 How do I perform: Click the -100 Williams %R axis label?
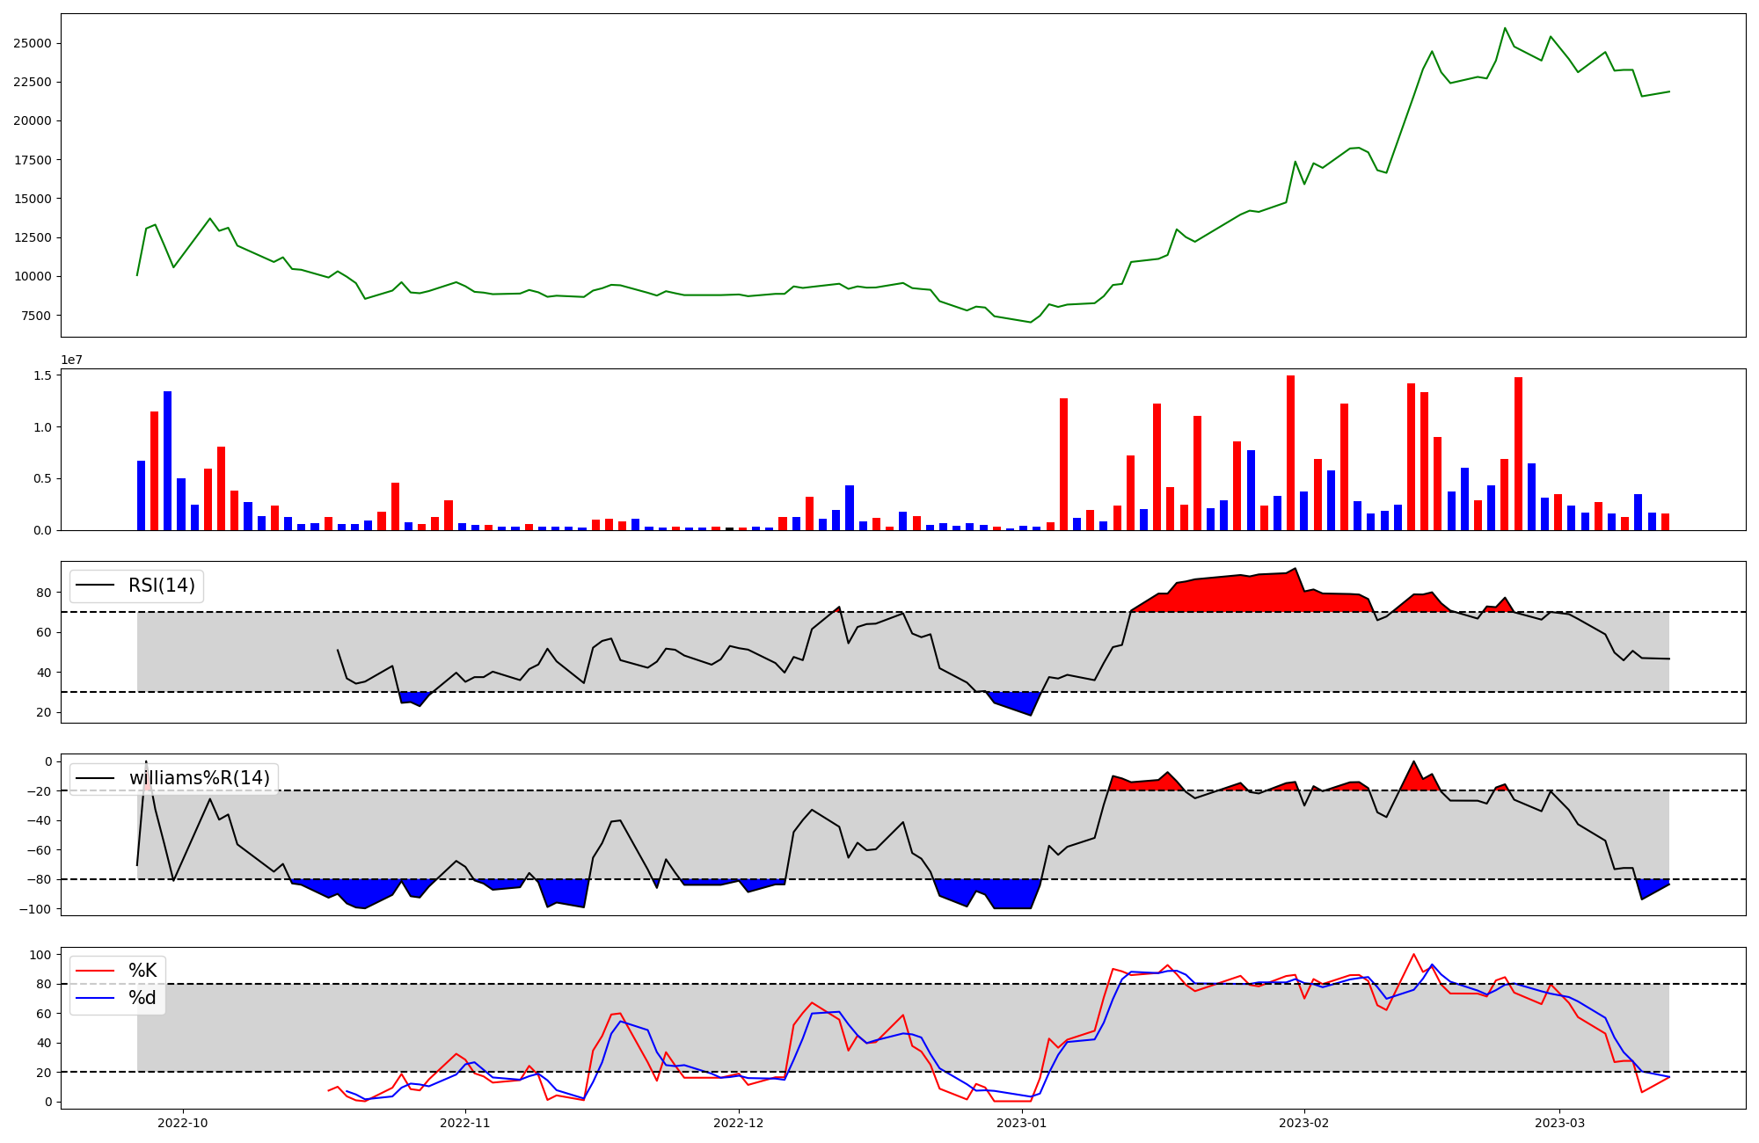35,909
